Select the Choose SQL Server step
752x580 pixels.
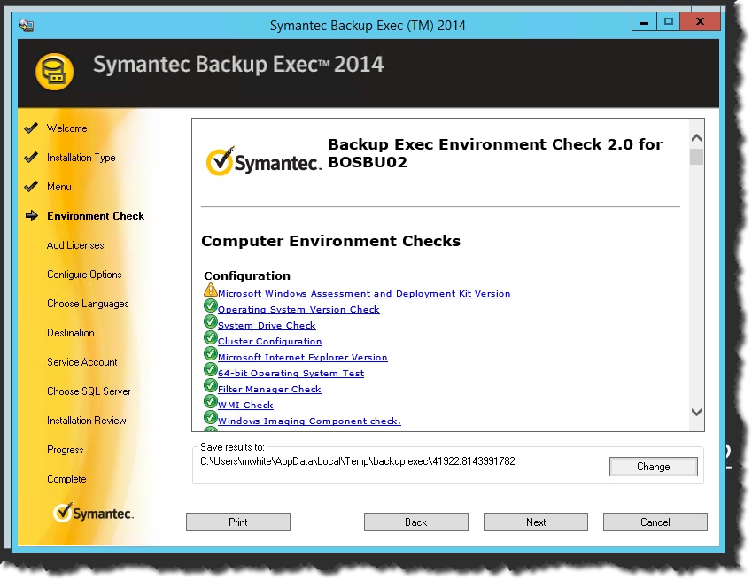click(x=89, y=391)
